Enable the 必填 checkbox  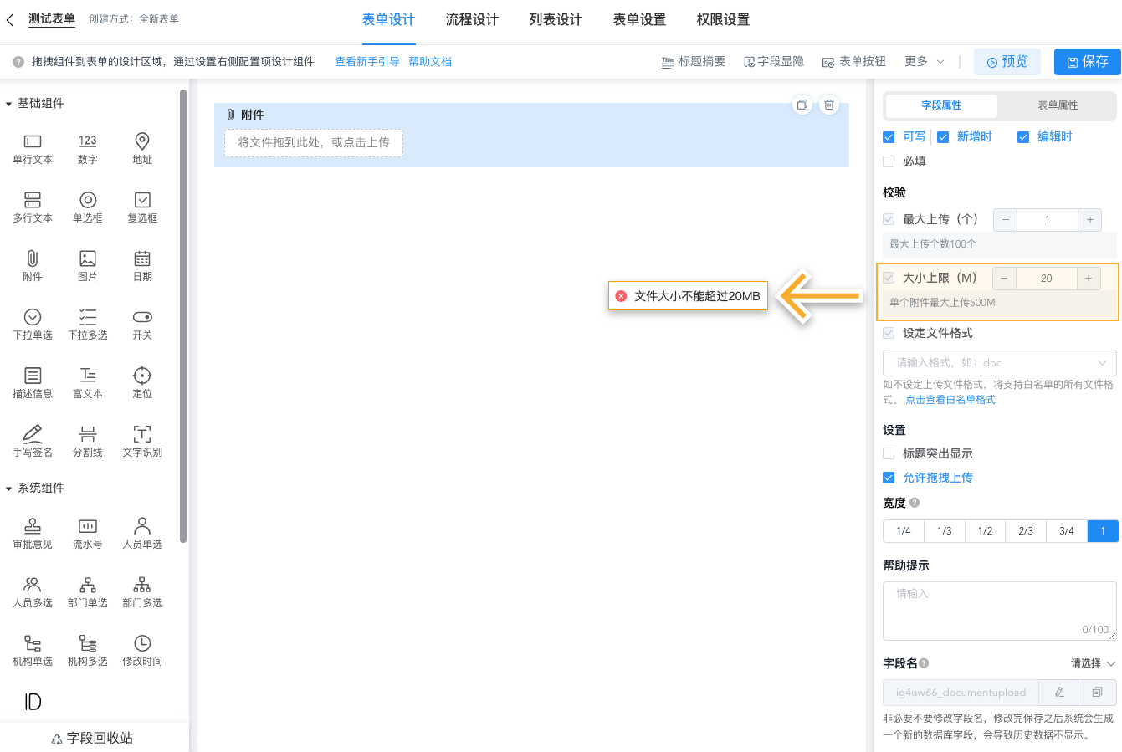click(x=889, y=161)
